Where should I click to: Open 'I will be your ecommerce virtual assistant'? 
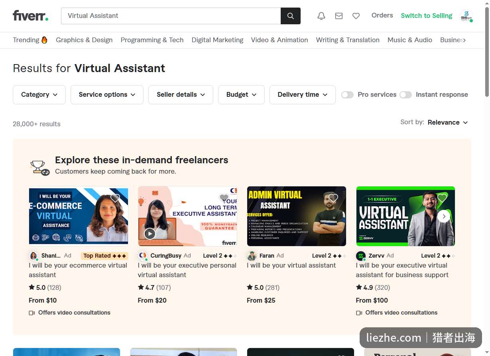pyautogui.click(x=78, y=270)
